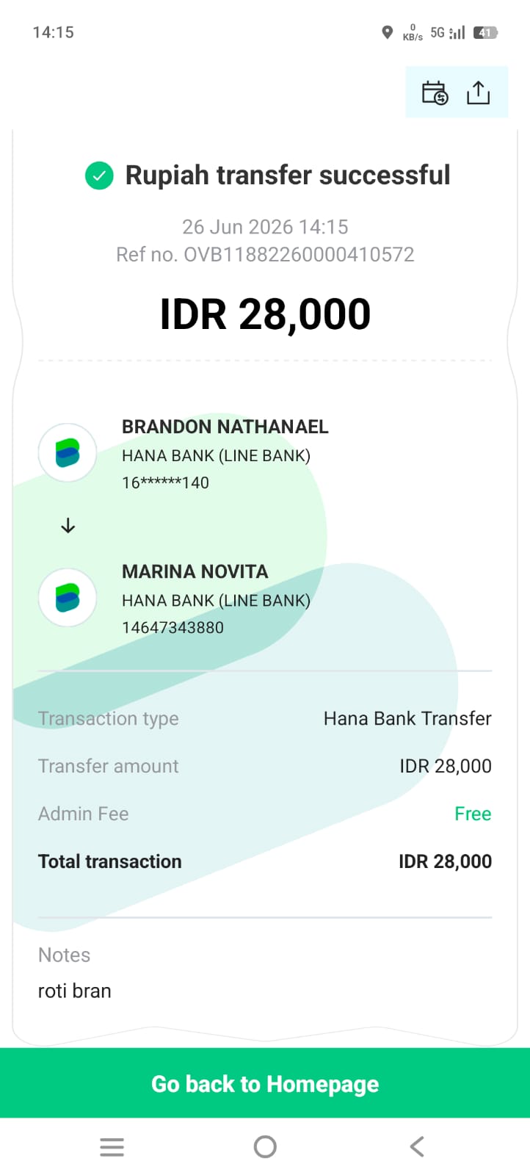
Task: Tap the Android back arrow
Action: [x=417, y=1146]
